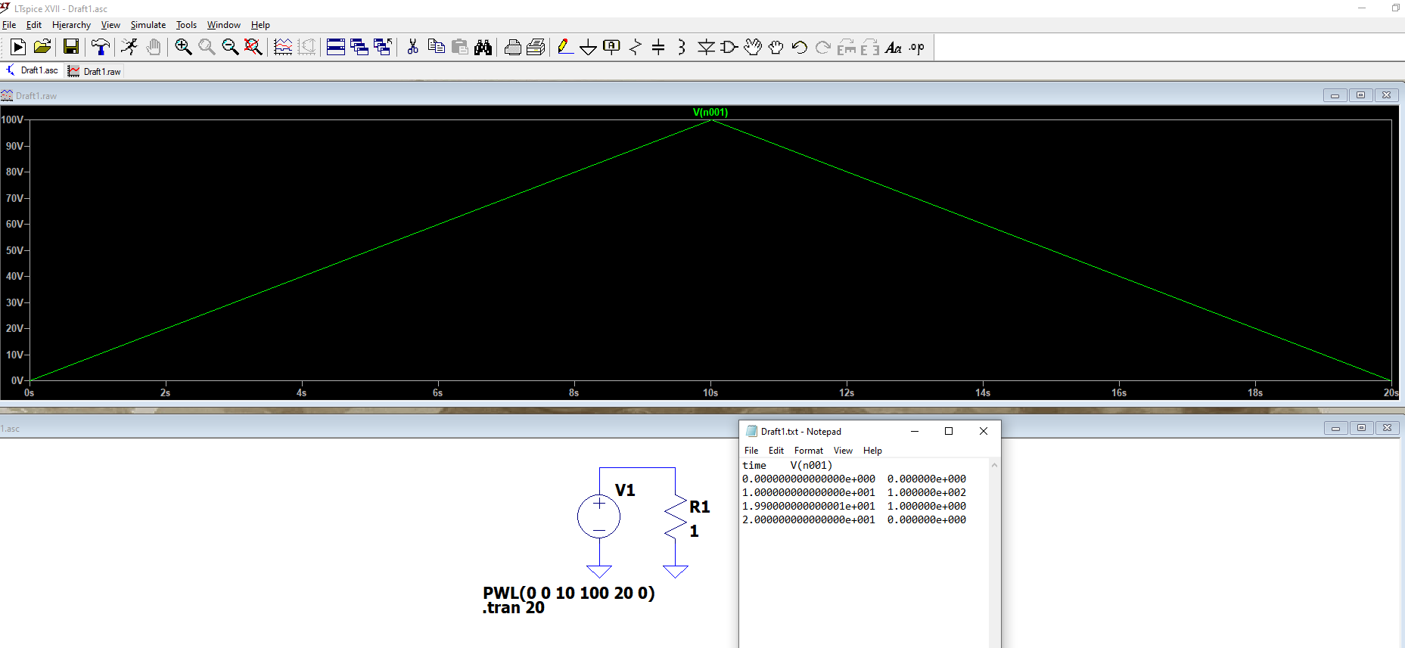Click the PWL(0 0 10 100 20 0) text

(569, 593)
